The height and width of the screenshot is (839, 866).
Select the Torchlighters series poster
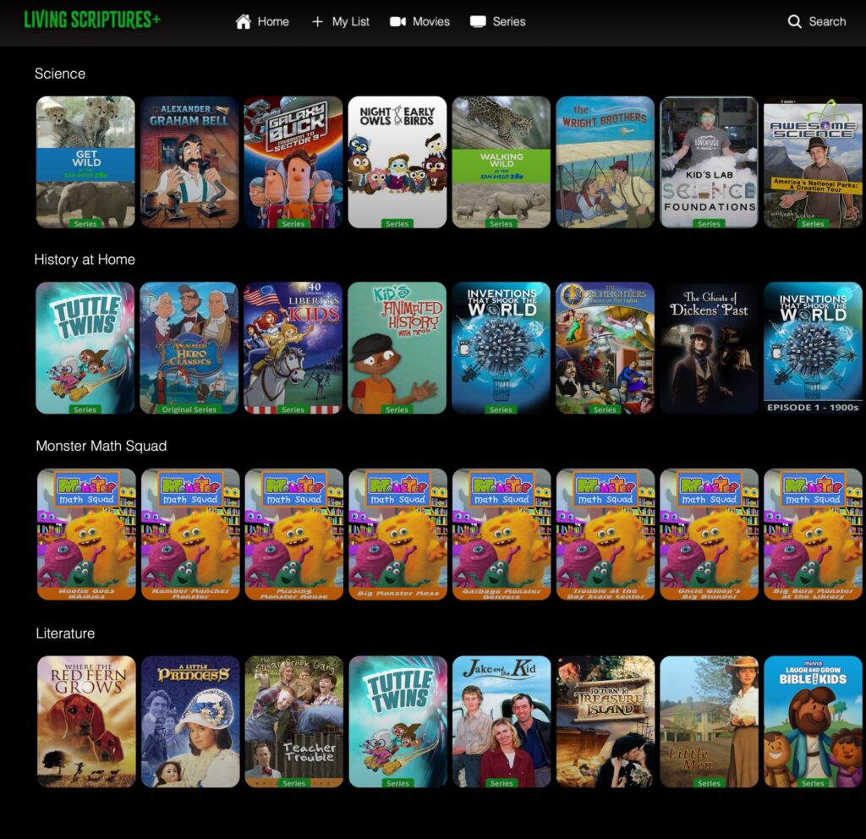tap(605, 348)
